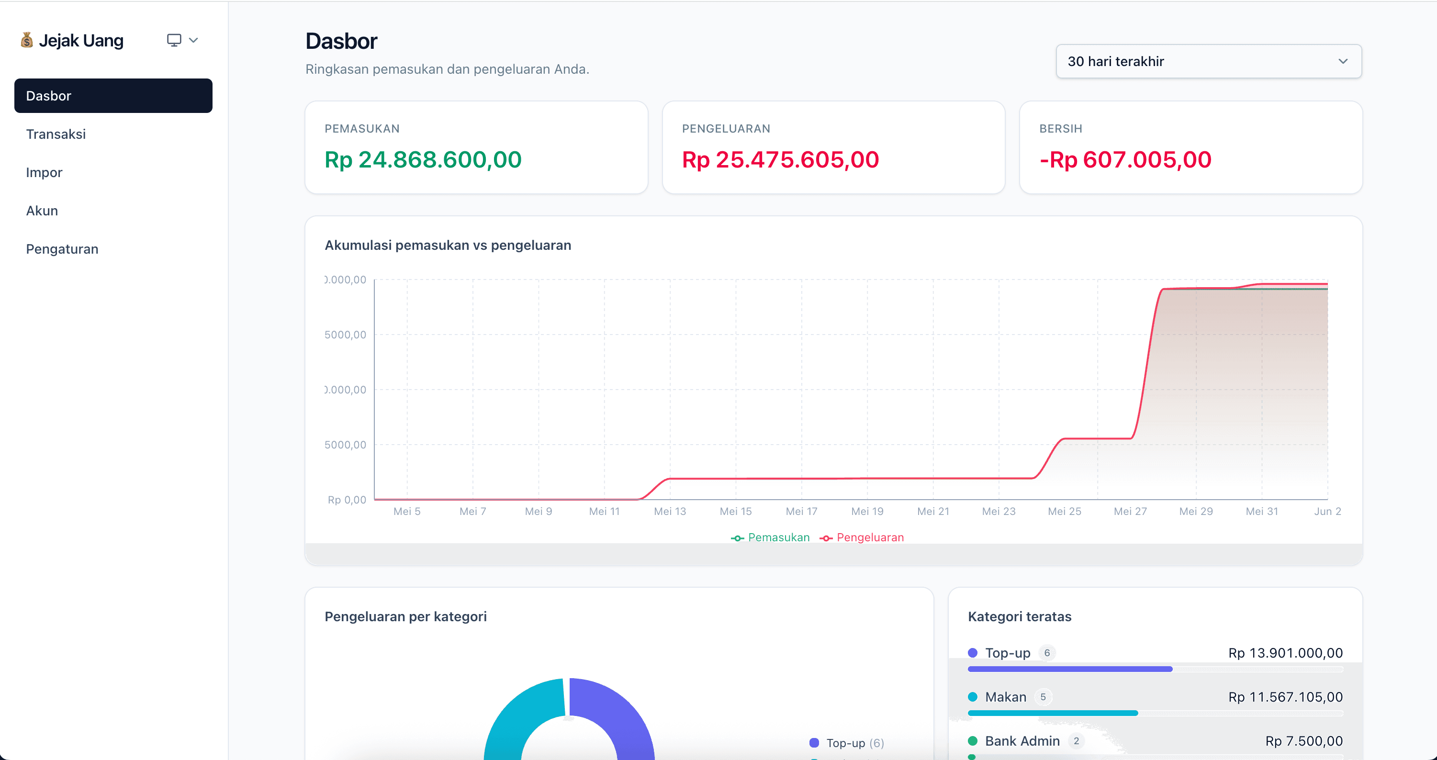The width and height of the screenshot is (1437, 760).
Task: Click the Ringkasan pemasukan dan pengeluaran subtitle
Action: [x=448, y=69]
